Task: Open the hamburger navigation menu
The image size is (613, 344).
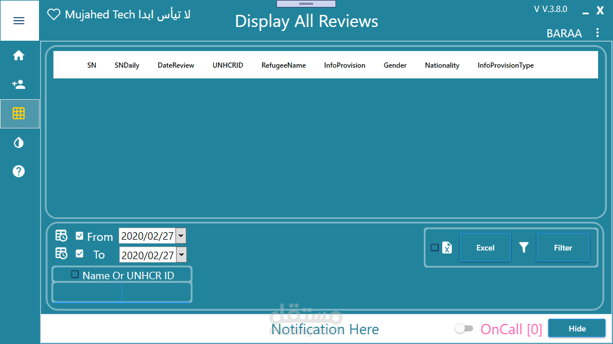Action: [19, 21]
